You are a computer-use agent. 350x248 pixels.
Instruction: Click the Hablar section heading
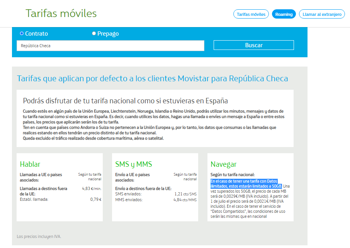[x=30, y=164]
